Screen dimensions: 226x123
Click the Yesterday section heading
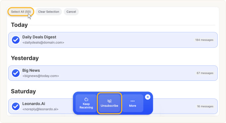pyautogui.click(x=25, y=58)
